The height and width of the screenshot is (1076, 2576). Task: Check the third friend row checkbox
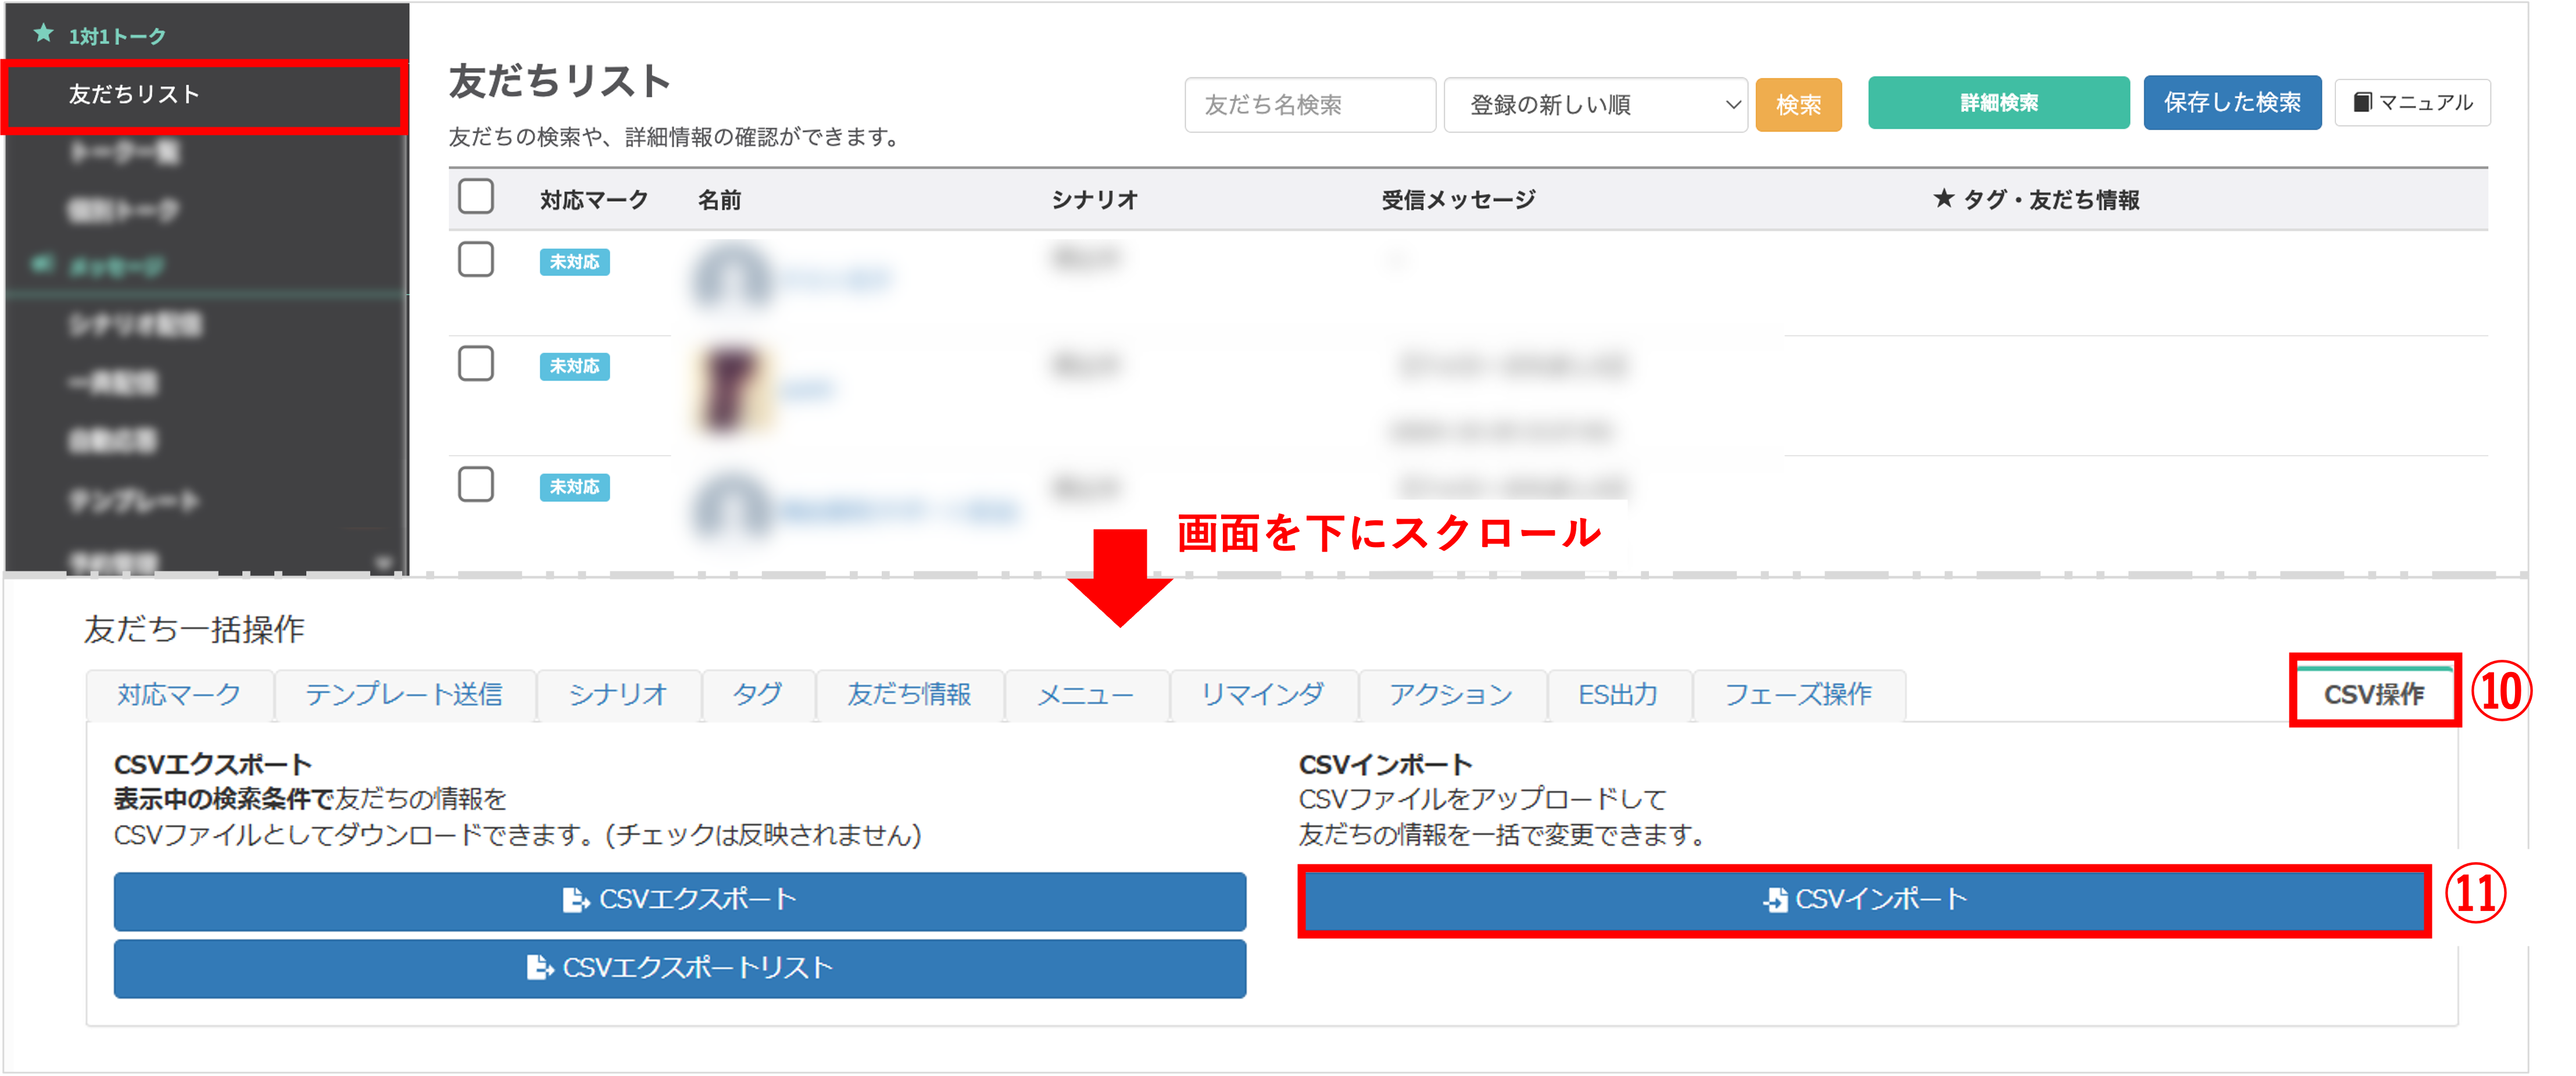tap(476, 485)
